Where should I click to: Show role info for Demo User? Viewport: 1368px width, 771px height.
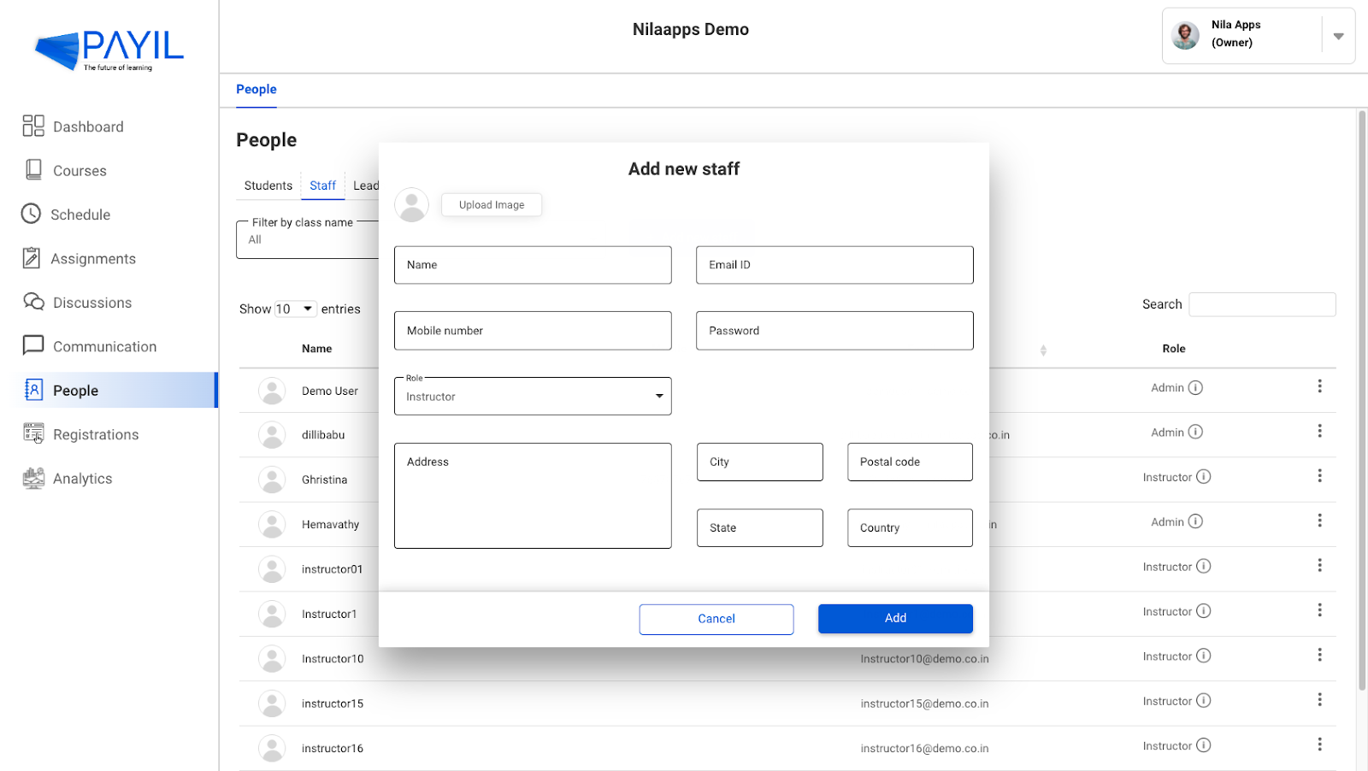pos(1195,387)
